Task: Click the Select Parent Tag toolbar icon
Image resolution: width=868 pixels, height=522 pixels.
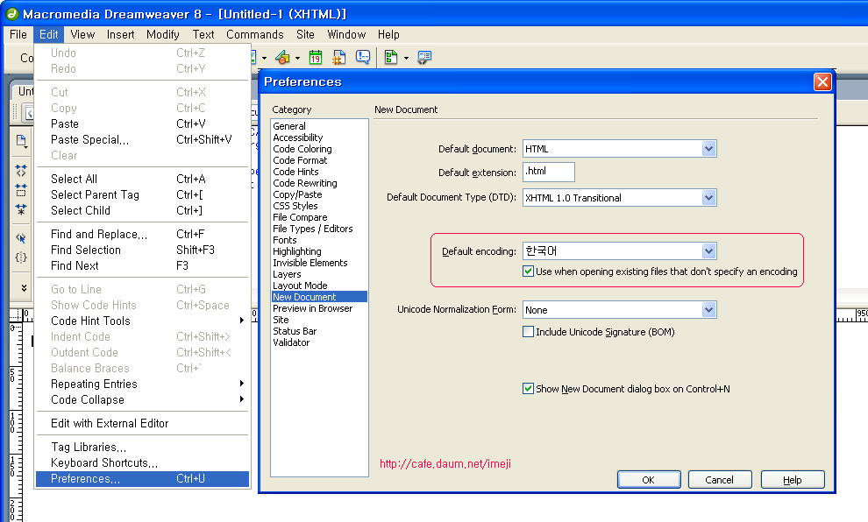Action: click(x=21, y=237)
